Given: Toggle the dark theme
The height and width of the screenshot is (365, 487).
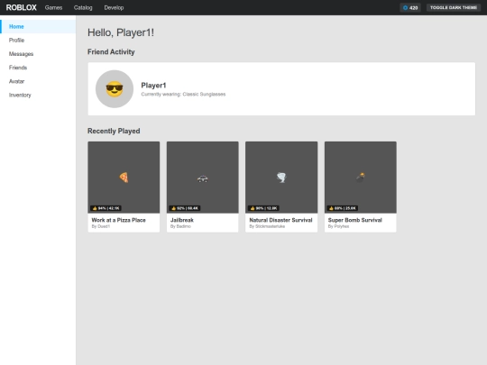Looking at the screenshot, I should pos(454,7).
